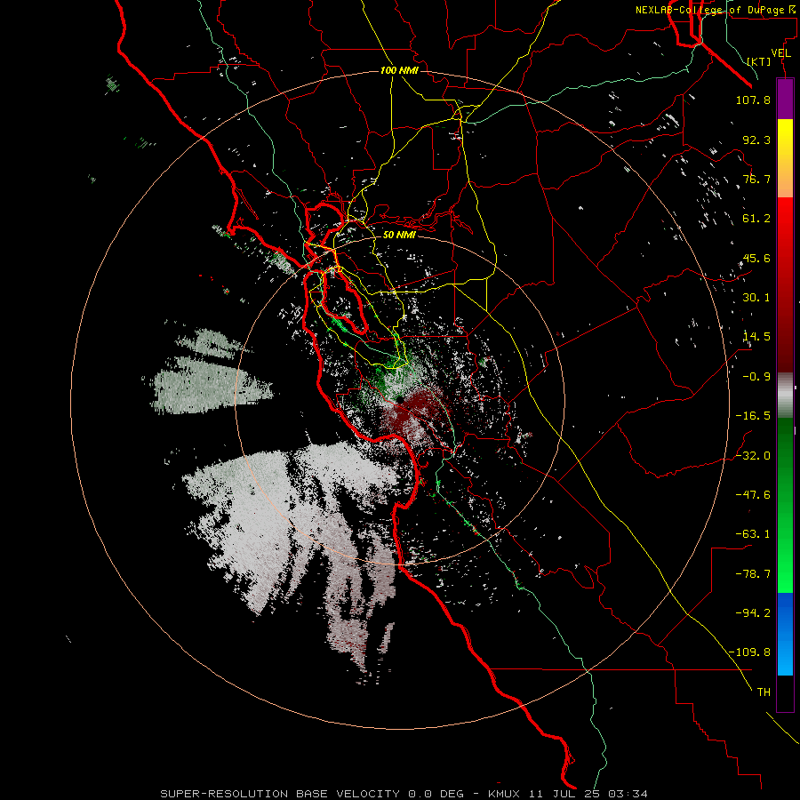Select the 61.2 value on velocity scale
The width and height of the screenshot is (800, 800).
point(756,219)
